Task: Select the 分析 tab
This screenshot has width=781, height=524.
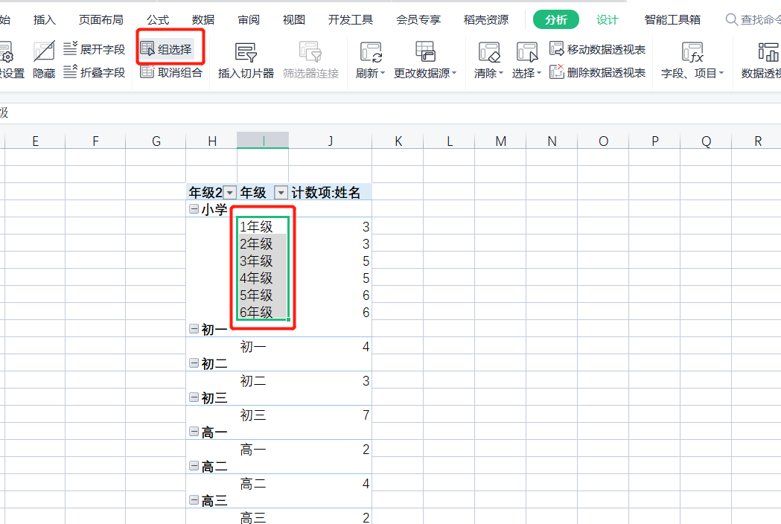Action: (x=556, y=20)
